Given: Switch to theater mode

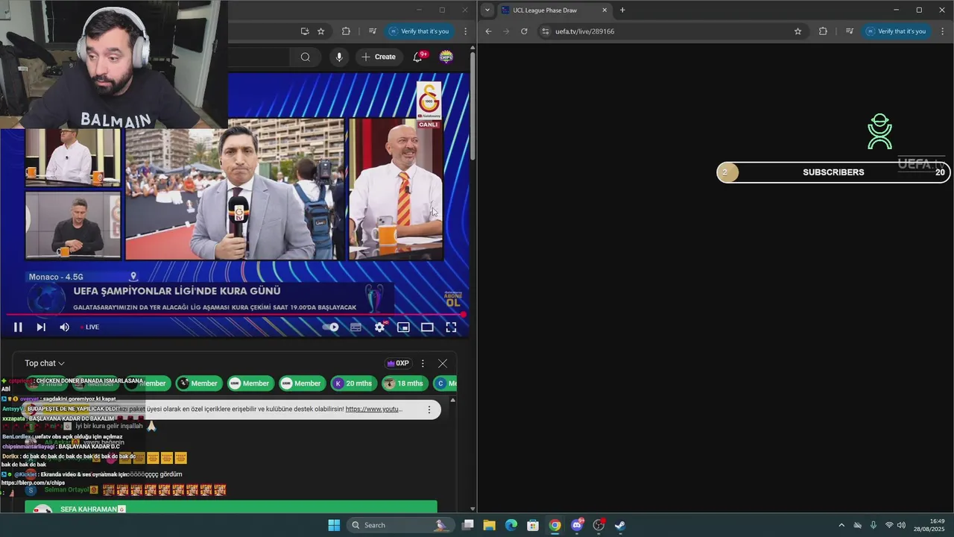Looking at the screenshot, I should click(427, 327).
